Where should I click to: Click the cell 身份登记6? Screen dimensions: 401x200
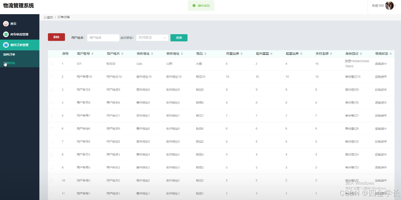(352, 128)
